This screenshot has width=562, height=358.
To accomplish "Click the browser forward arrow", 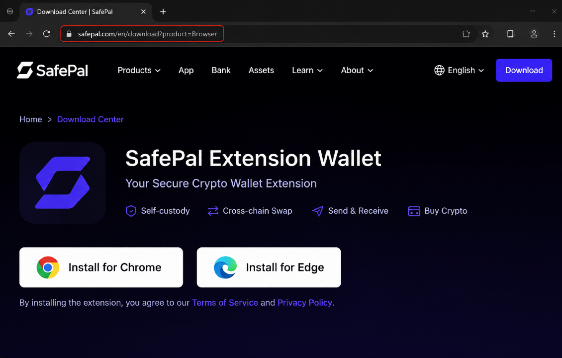I will click(x=29, y=34).
